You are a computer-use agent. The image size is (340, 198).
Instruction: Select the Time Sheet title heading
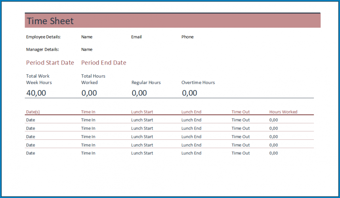50,21
